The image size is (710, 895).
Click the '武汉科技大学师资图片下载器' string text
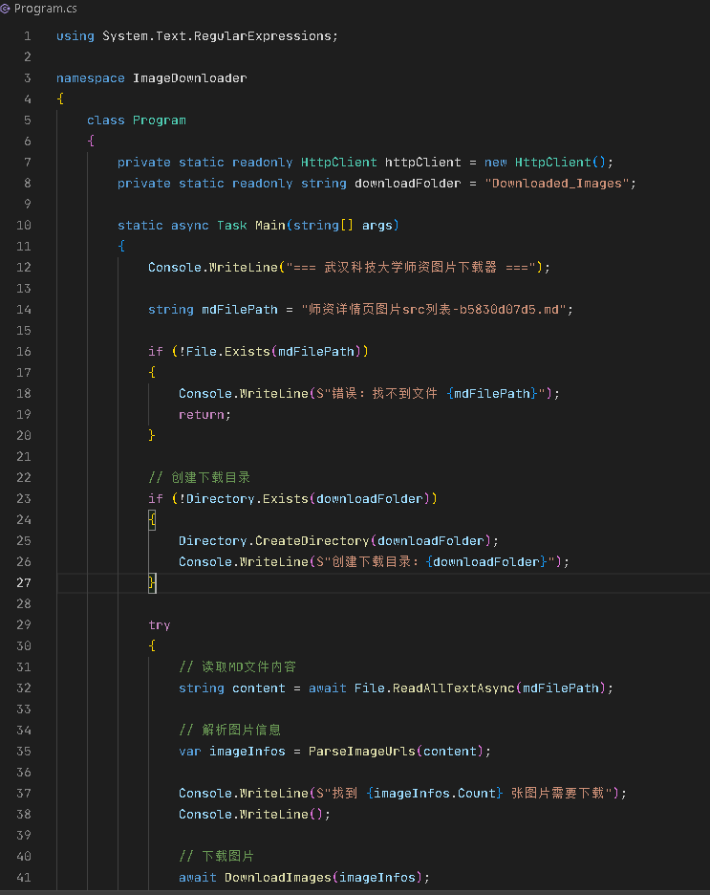point(411,267)
